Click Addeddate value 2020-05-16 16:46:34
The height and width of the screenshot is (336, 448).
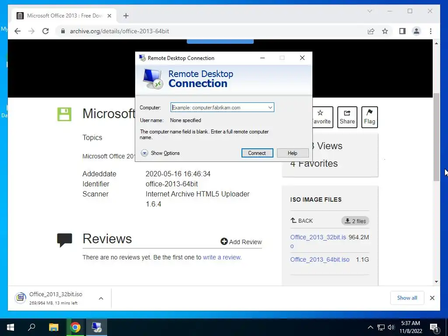[178, 174]
